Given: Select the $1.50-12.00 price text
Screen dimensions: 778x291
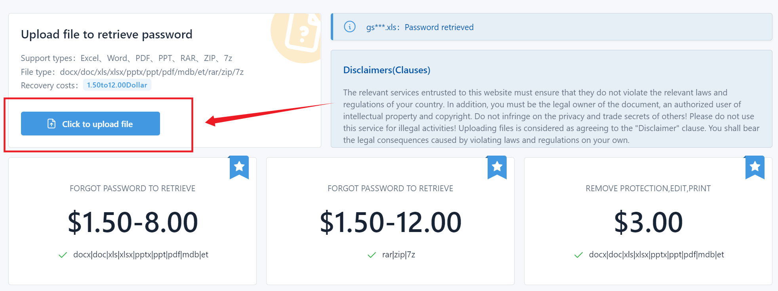Looking at the screenshot, I should tap(391, 222).
